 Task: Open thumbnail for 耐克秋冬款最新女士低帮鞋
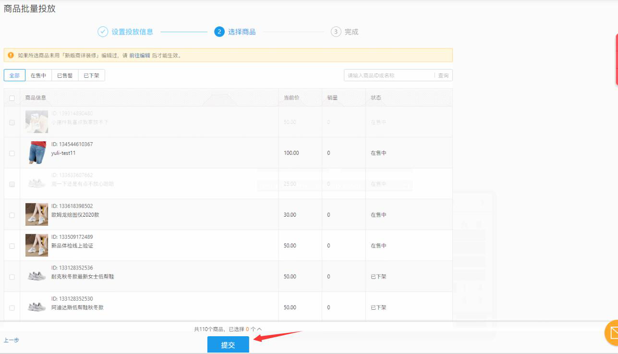(36, 276)
